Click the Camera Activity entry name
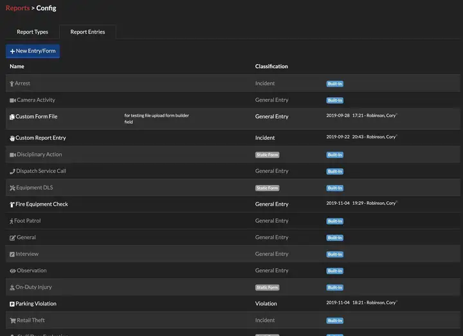This screenshot has height=336, width=463. point(36,100)
